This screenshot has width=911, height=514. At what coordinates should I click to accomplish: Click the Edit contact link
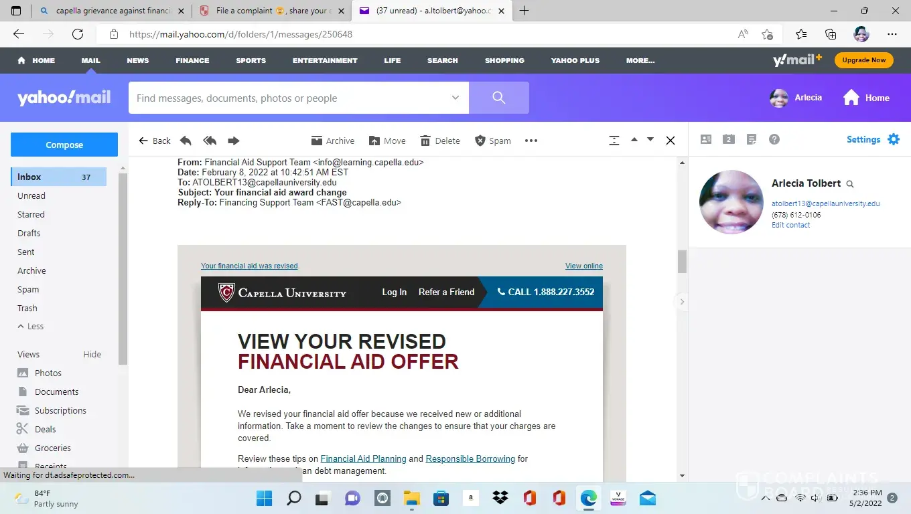pyautogui.click(x=790, y=225)
